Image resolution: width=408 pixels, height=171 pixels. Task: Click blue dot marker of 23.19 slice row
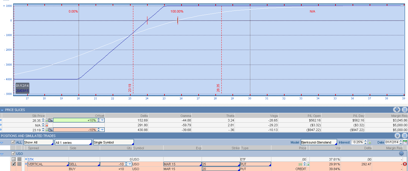pos(1,130)
